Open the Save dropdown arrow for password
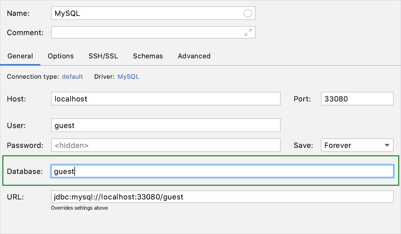This screenshot has width=401, height=234. pos(387,145)
